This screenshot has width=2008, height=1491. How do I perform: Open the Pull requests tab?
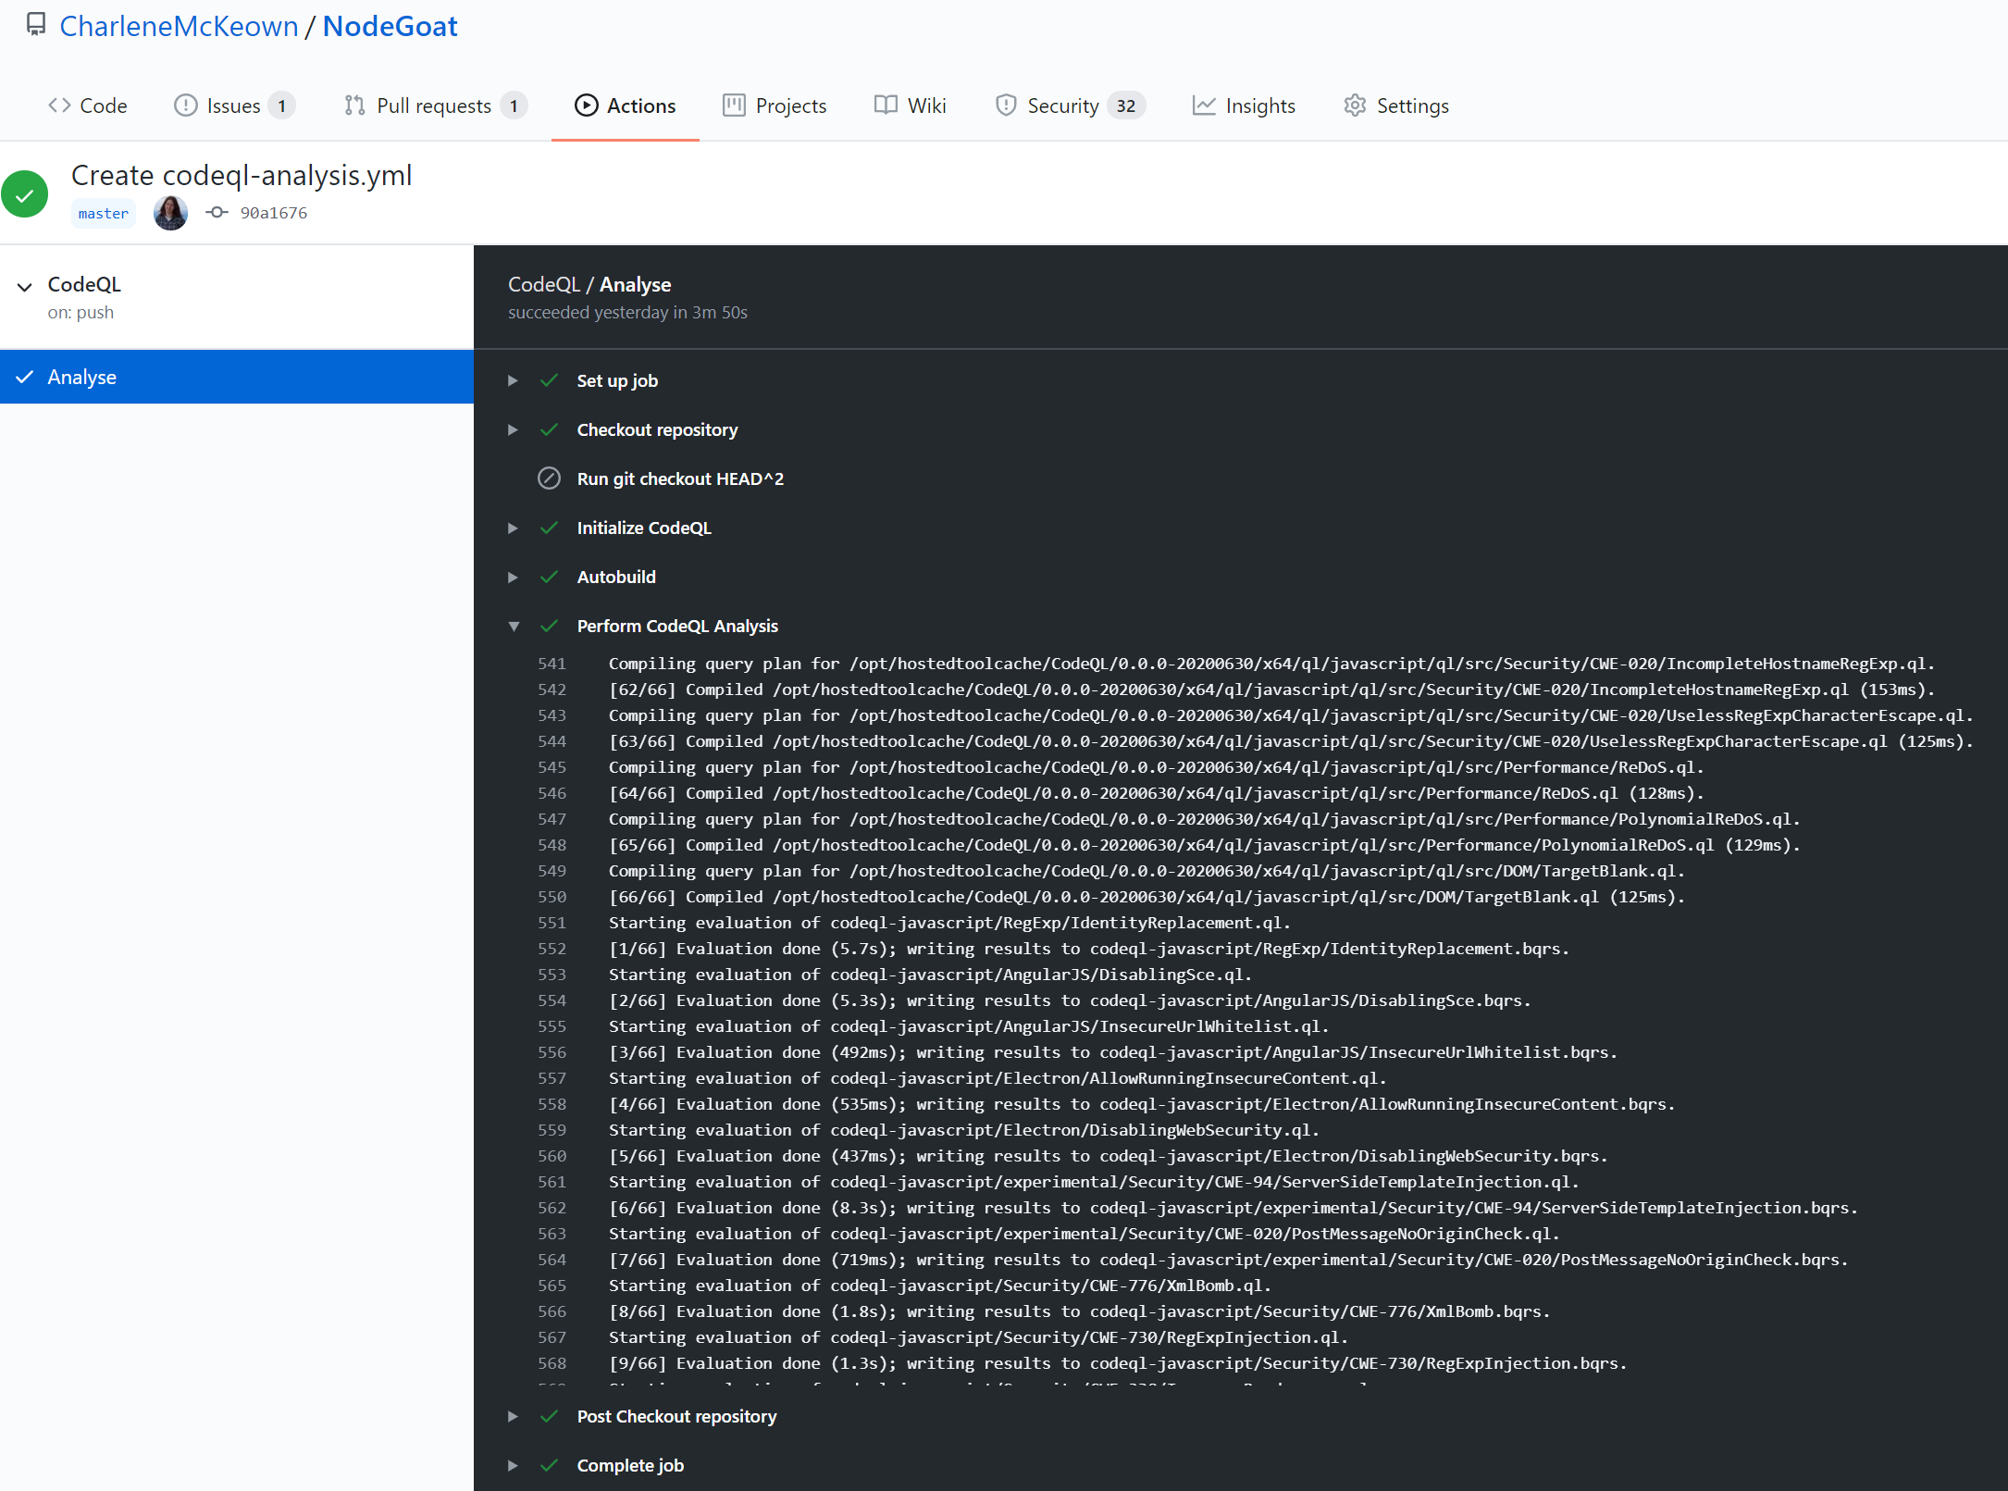click(435, 106)
